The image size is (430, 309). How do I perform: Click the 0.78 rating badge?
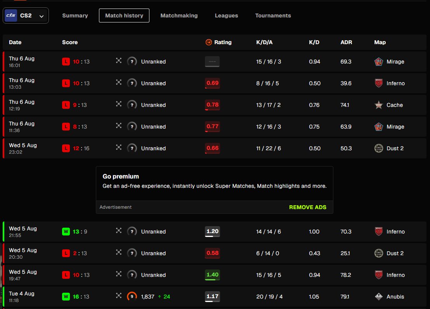click(x=212, y=105)
